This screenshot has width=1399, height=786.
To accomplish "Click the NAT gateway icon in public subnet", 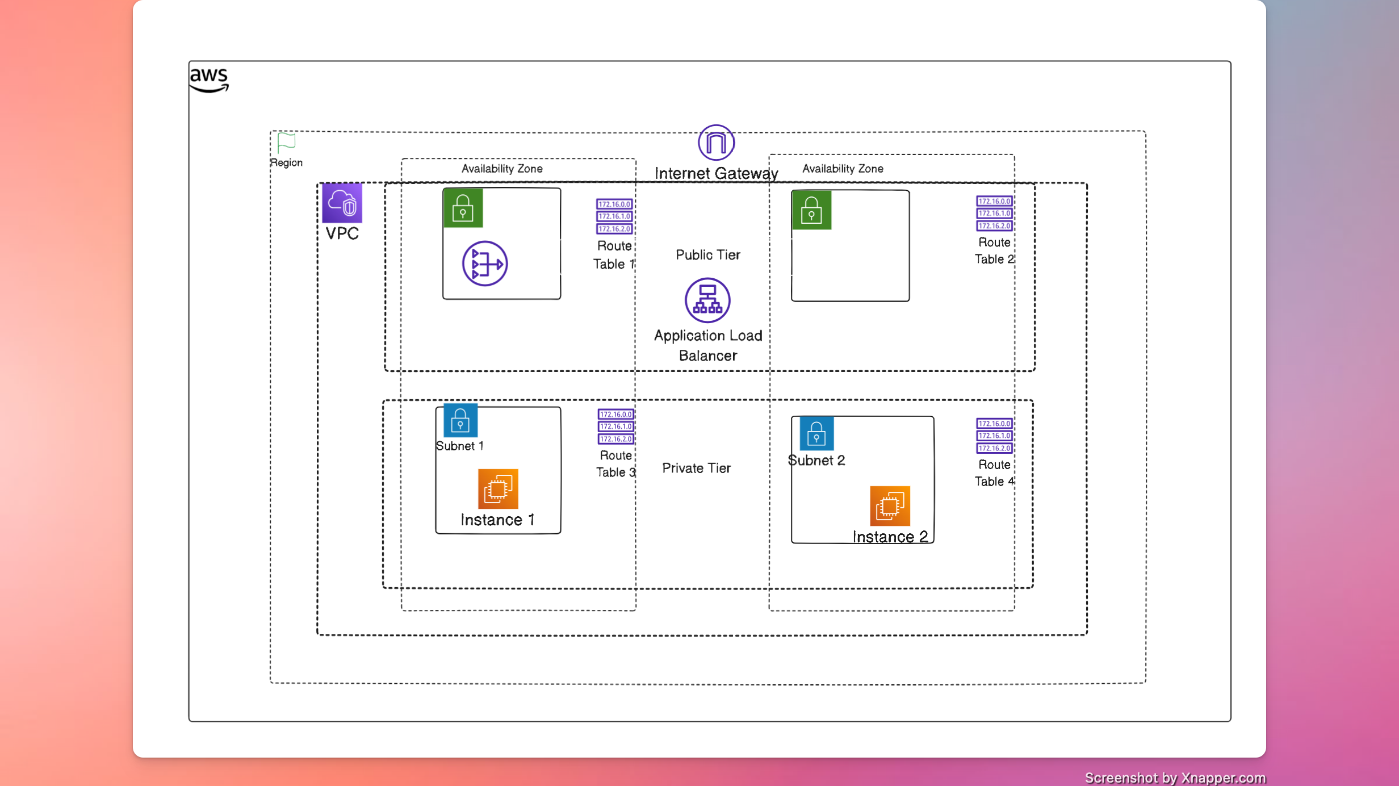I will [484, 264].
